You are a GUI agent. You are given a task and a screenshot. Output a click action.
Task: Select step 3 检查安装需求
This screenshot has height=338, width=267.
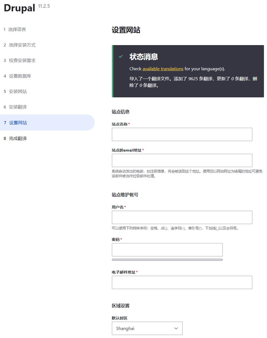(x=20, y=60)
